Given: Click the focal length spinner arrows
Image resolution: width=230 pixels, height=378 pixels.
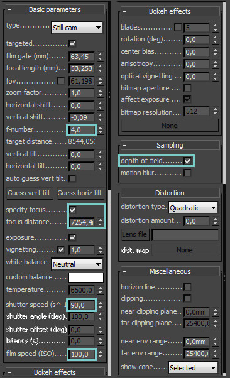Looking at the screenshot, I should (101, 68).
